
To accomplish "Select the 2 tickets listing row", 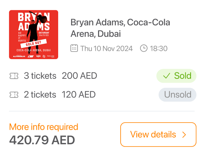I will pos(103,95).
